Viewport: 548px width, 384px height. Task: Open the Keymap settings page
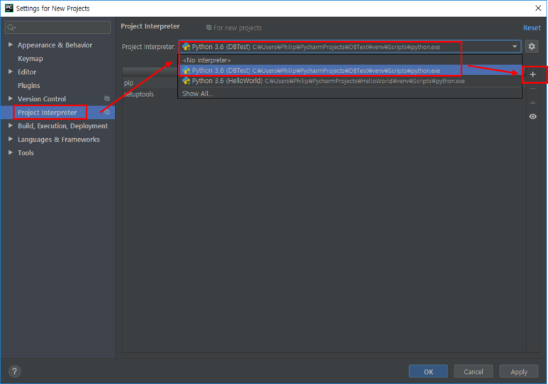point(30,58)
